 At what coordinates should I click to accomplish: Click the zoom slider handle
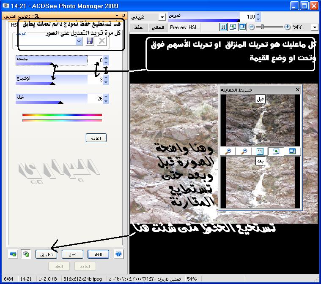[x=262, y=27]
